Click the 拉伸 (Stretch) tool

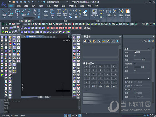pyautogui.click(x=59, y=13)
